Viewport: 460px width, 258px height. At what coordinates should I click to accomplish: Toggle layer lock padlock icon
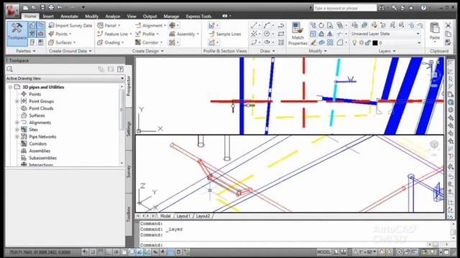pos(368,43)
